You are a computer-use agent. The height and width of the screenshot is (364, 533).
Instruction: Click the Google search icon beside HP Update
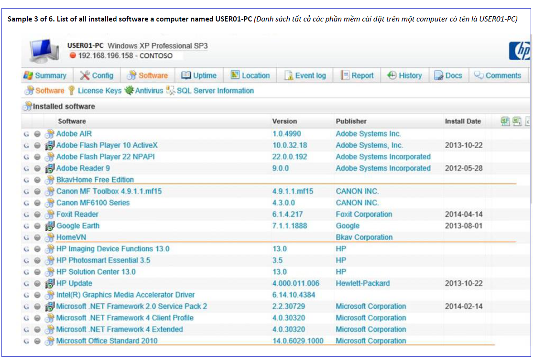tap(27, 284)
